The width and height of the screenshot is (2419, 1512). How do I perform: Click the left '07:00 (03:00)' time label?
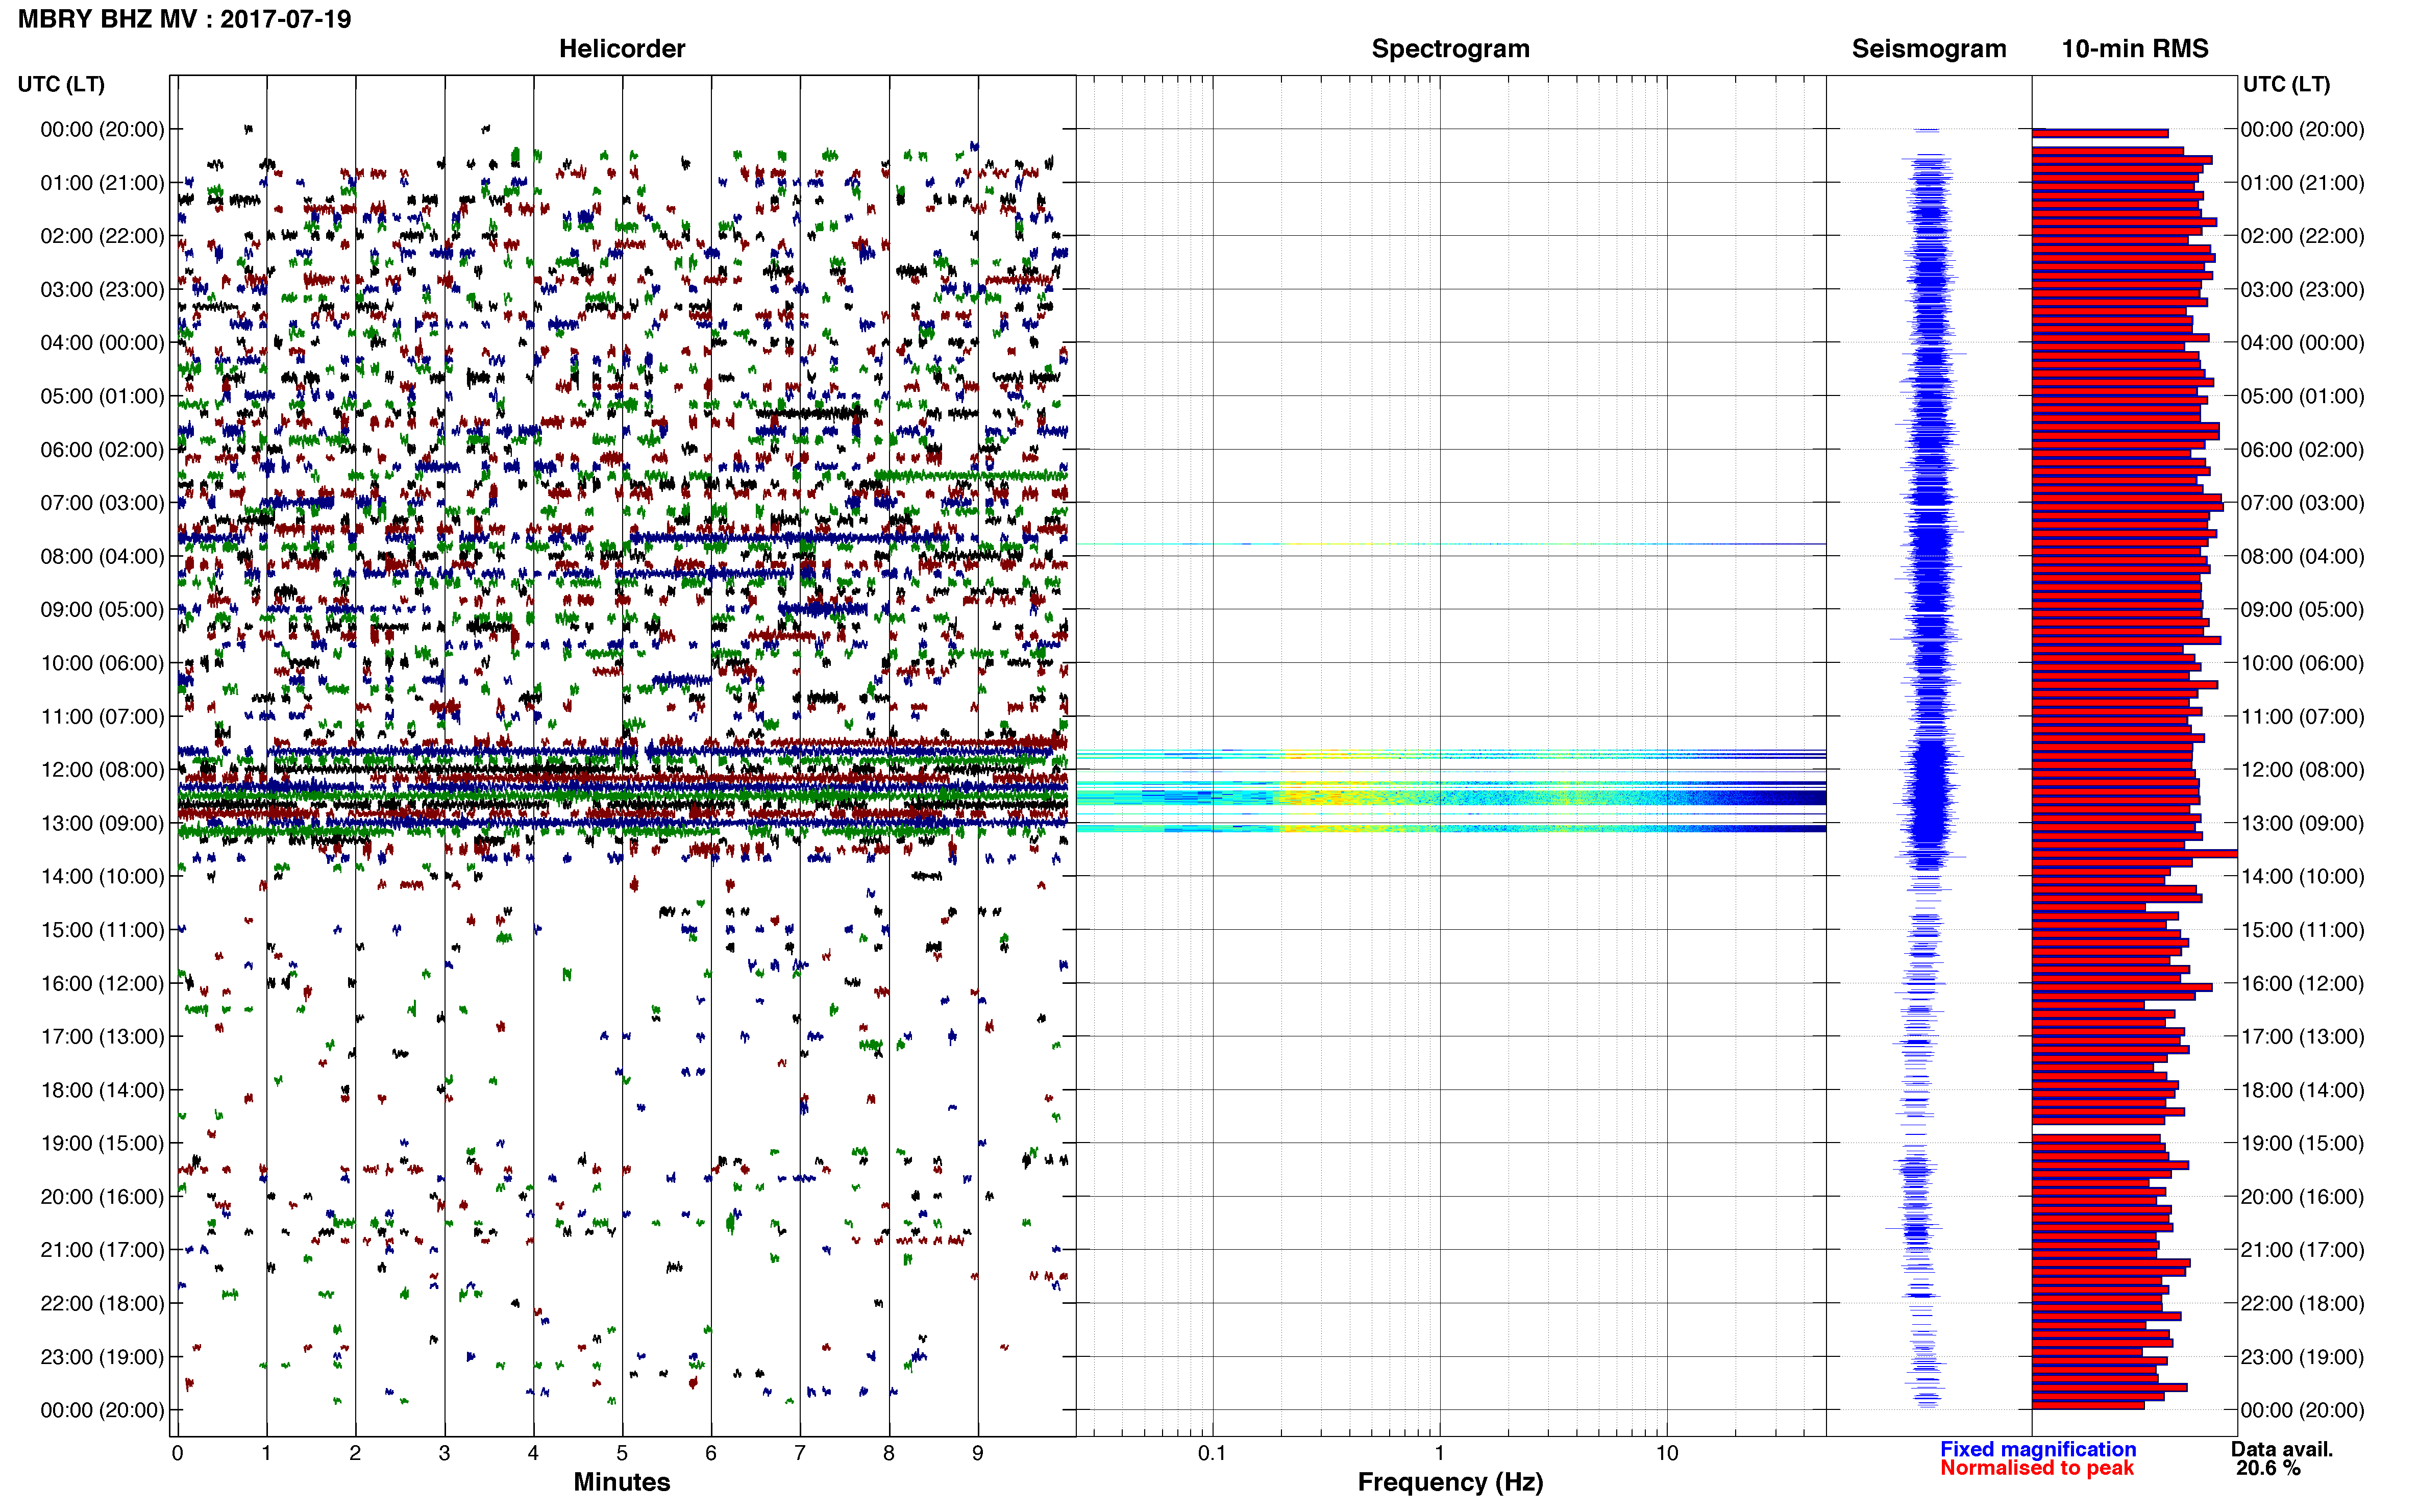[x=102, y=503]
